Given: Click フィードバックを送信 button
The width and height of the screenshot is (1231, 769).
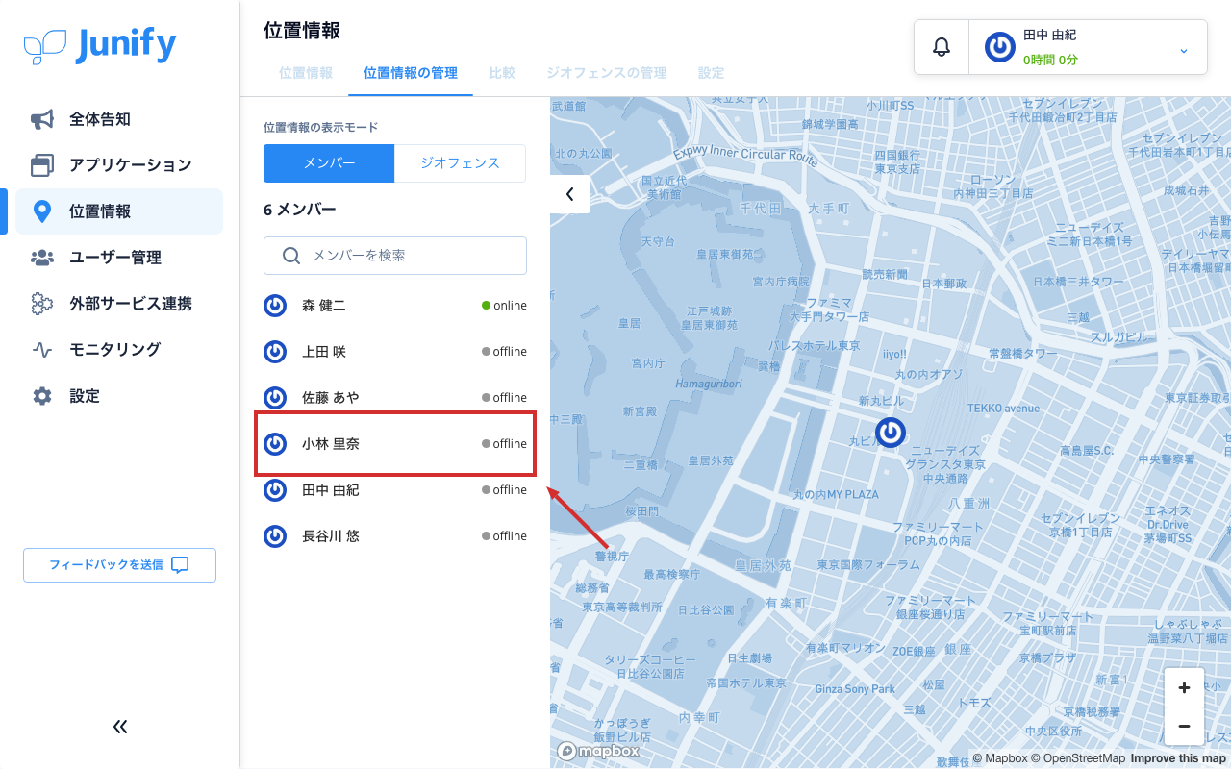Looking at the screenshot, I should click(x=119, y=565).
